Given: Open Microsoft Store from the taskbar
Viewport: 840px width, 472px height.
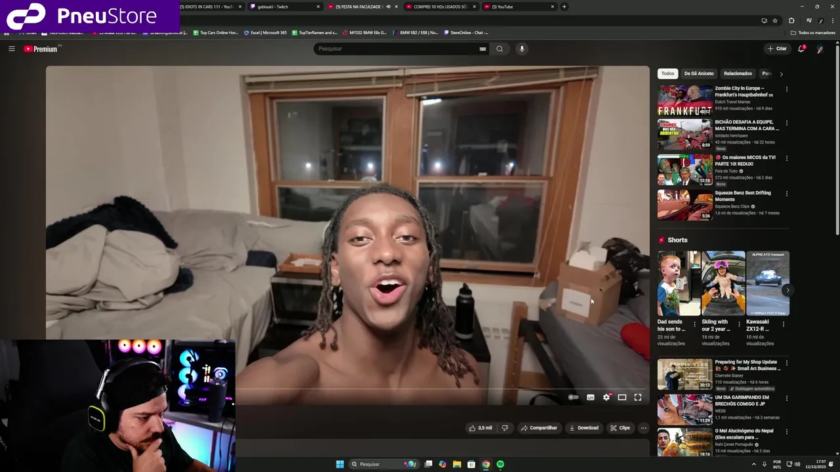Looking at the screenshot, I should point(471,464).
